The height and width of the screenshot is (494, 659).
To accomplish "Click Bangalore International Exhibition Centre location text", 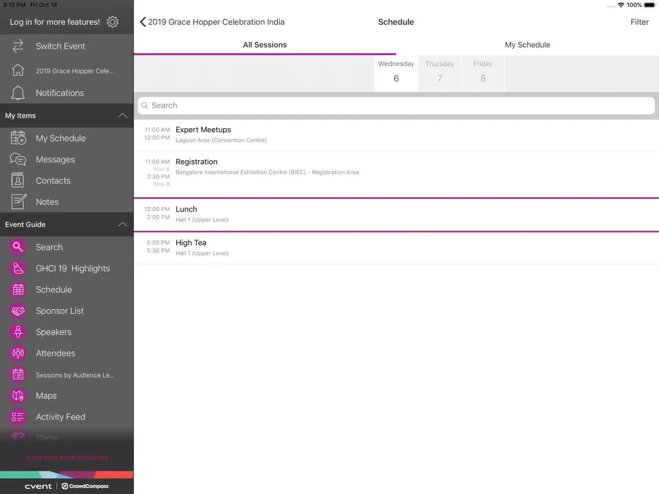I will (x=267, y=172).
